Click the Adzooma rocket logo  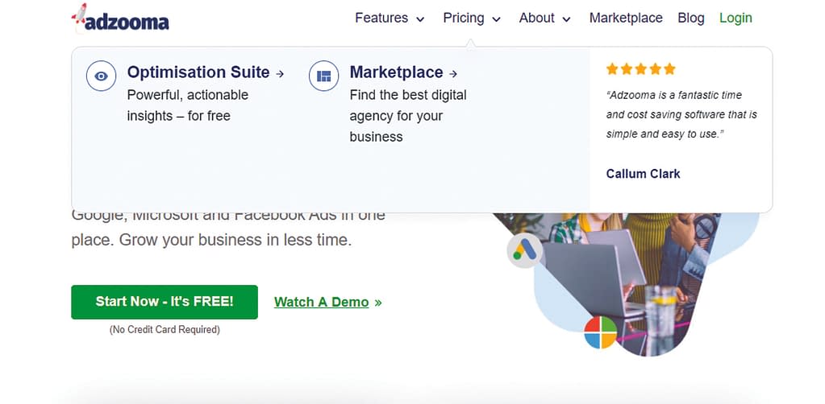point(119,18)
